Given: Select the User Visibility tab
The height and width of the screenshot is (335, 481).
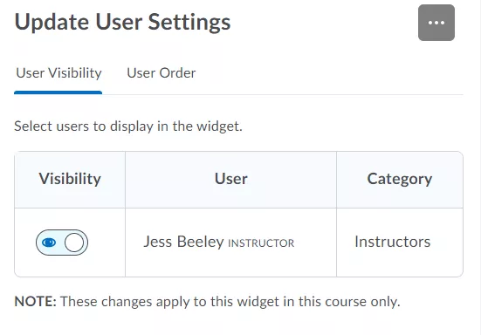Looking at the screenshot, I should (58, 73).
